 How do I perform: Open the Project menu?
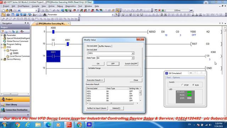(x=6, y=6)
